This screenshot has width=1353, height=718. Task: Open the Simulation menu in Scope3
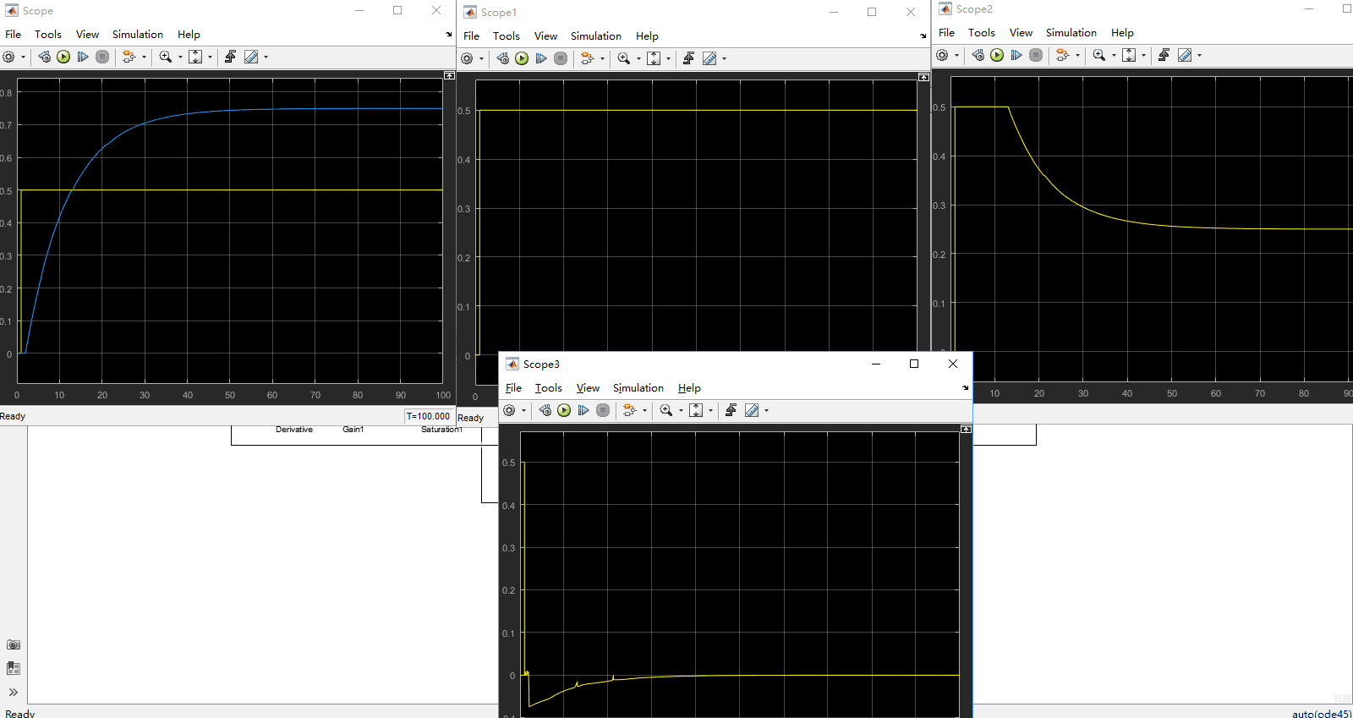tap(638, 388)
